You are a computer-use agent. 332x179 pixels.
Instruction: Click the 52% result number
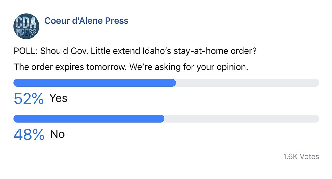[x=29, y=99]
